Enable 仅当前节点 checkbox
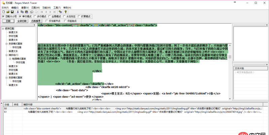The width and height of the screenshot is (269, 135). point(47,21)
